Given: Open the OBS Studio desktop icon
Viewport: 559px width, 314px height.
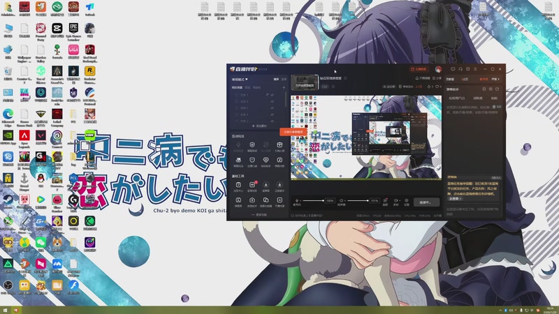Looking at the screenshot, I should (x=8, y=285).
